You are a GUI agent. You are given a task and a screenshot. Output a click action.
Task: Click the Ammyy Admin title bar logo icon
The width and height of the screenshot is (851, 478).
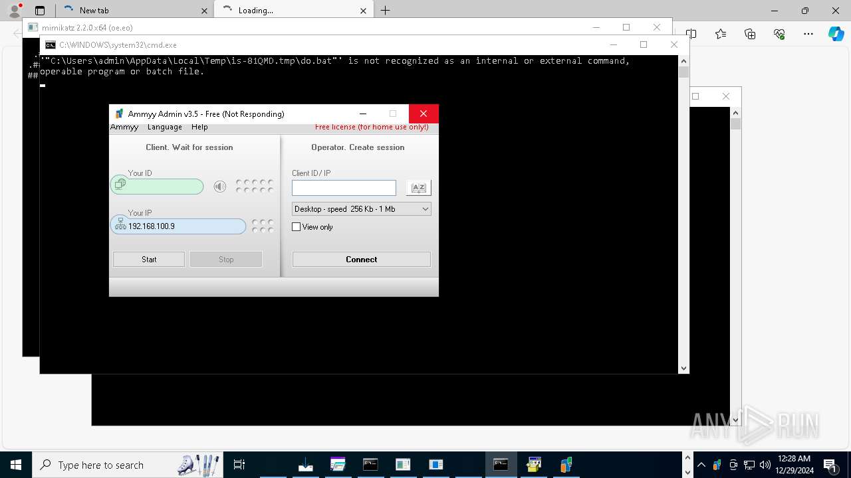point(119,114)
